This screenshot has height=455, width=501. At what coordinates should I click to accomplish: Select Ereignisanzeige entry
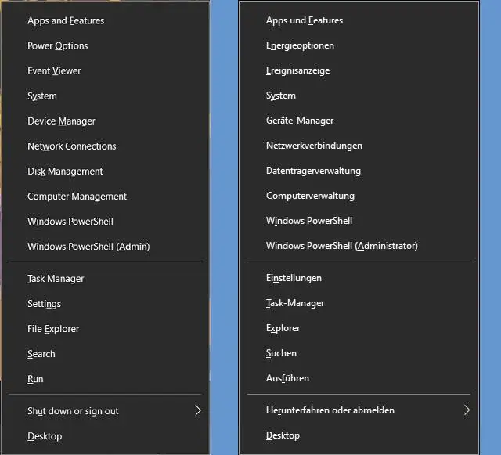[x=297, y=71]
